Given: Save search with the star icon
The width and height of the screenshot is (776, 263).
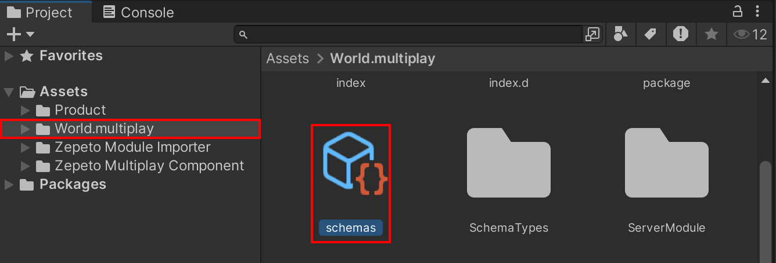Looking at the screenshot, I should (711, 34).
